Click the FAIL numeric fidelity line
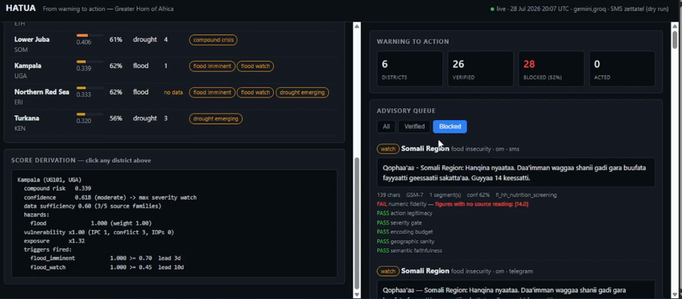This screenshot has height=299, width=682. point(453,204)
